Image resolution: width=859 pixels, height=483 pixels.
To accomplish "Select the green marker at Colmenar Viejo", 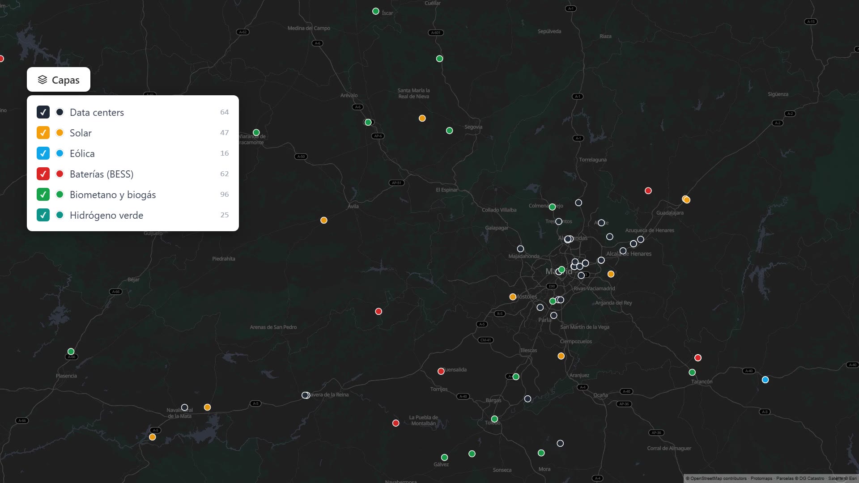I will tap(552, 207).
